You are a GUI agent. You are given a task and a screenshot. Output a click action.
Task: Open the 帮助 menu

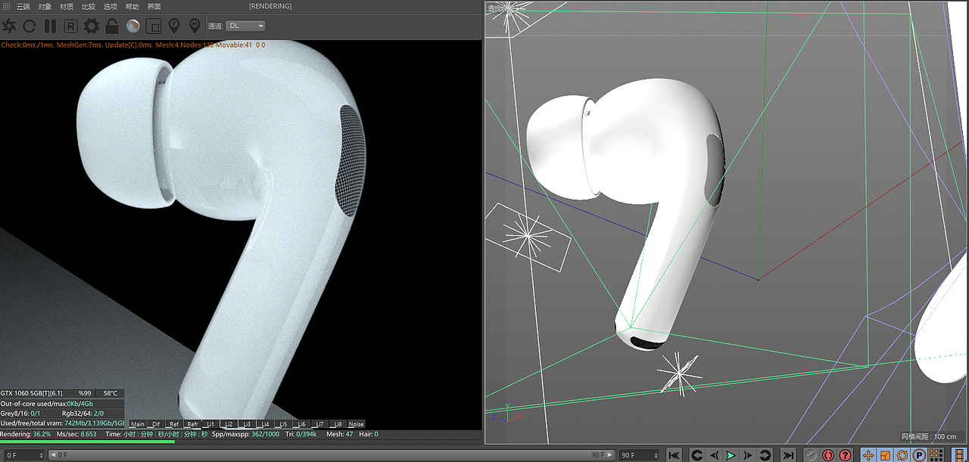coord(132,6)
